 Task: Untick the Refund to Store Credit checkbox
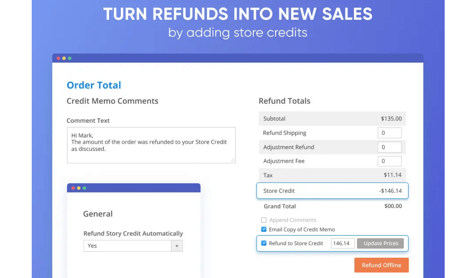click(x=264, y=243)
